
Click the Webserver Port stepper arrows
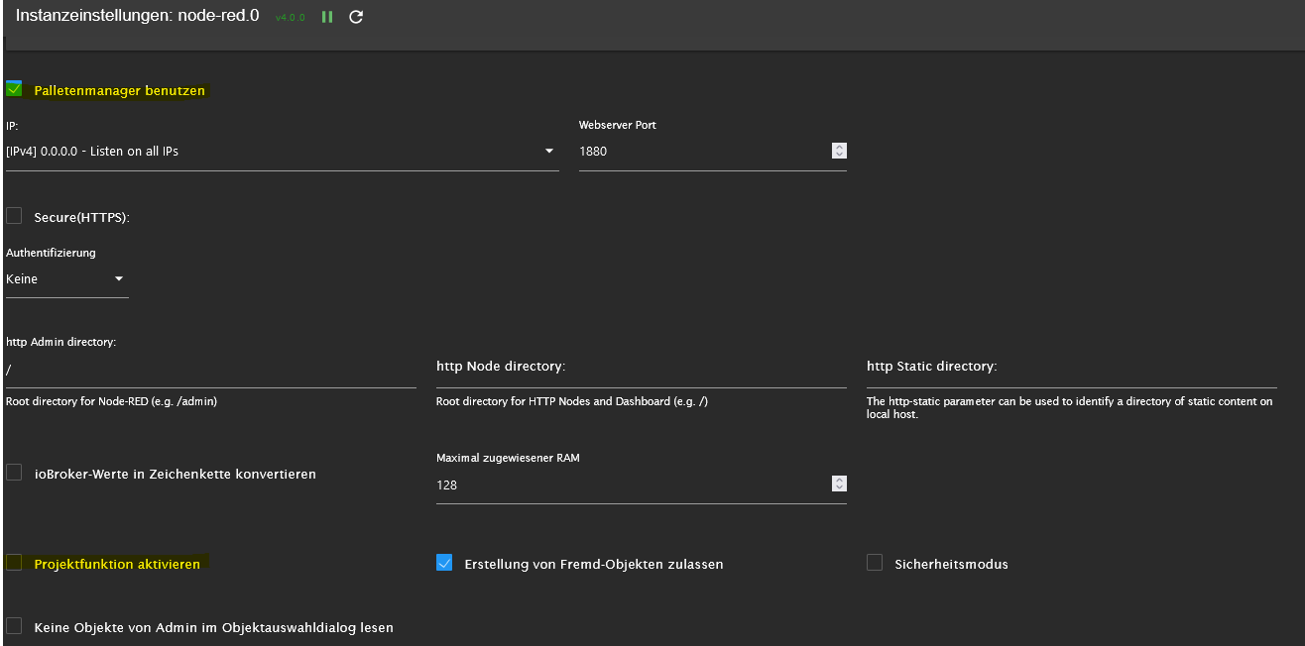click(839, 152)
